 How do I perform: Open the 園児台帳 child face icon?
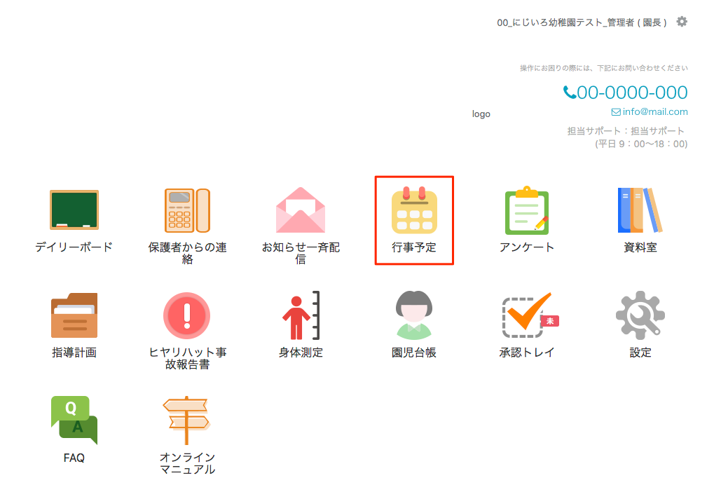(x=414, y=315)
